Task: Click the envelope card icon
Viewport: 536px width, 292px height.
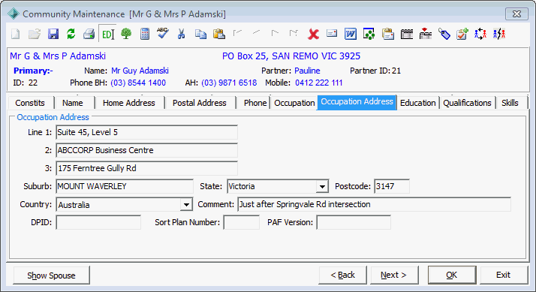Action: point(332,33)
